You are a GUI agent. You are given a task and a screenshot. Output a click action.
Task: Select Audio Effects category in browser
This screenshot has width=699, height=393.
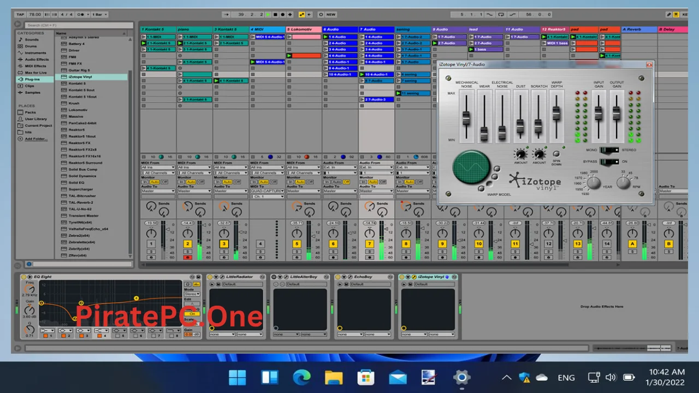coord(37,59)
